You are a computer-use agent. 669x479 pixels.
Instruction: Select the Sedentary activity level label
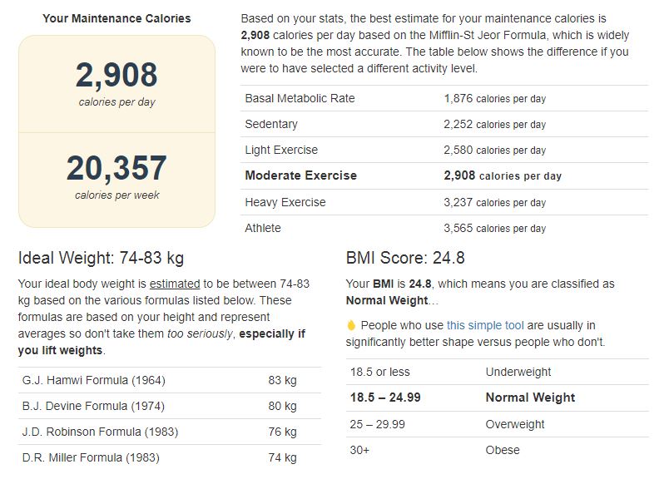click(271, 124)
